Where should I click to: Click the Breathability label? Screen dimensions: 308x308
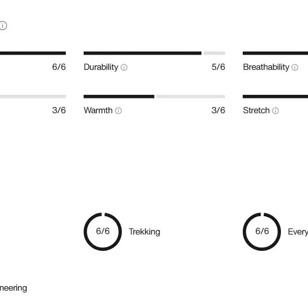click(266, 67)
